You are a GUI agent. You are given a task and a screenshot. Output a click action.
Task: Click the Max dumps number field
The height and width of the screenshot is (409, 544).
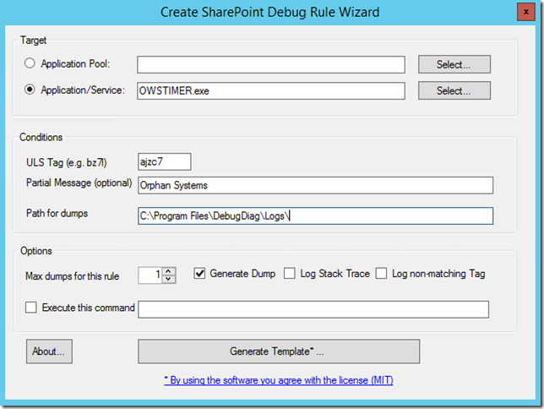150,275
